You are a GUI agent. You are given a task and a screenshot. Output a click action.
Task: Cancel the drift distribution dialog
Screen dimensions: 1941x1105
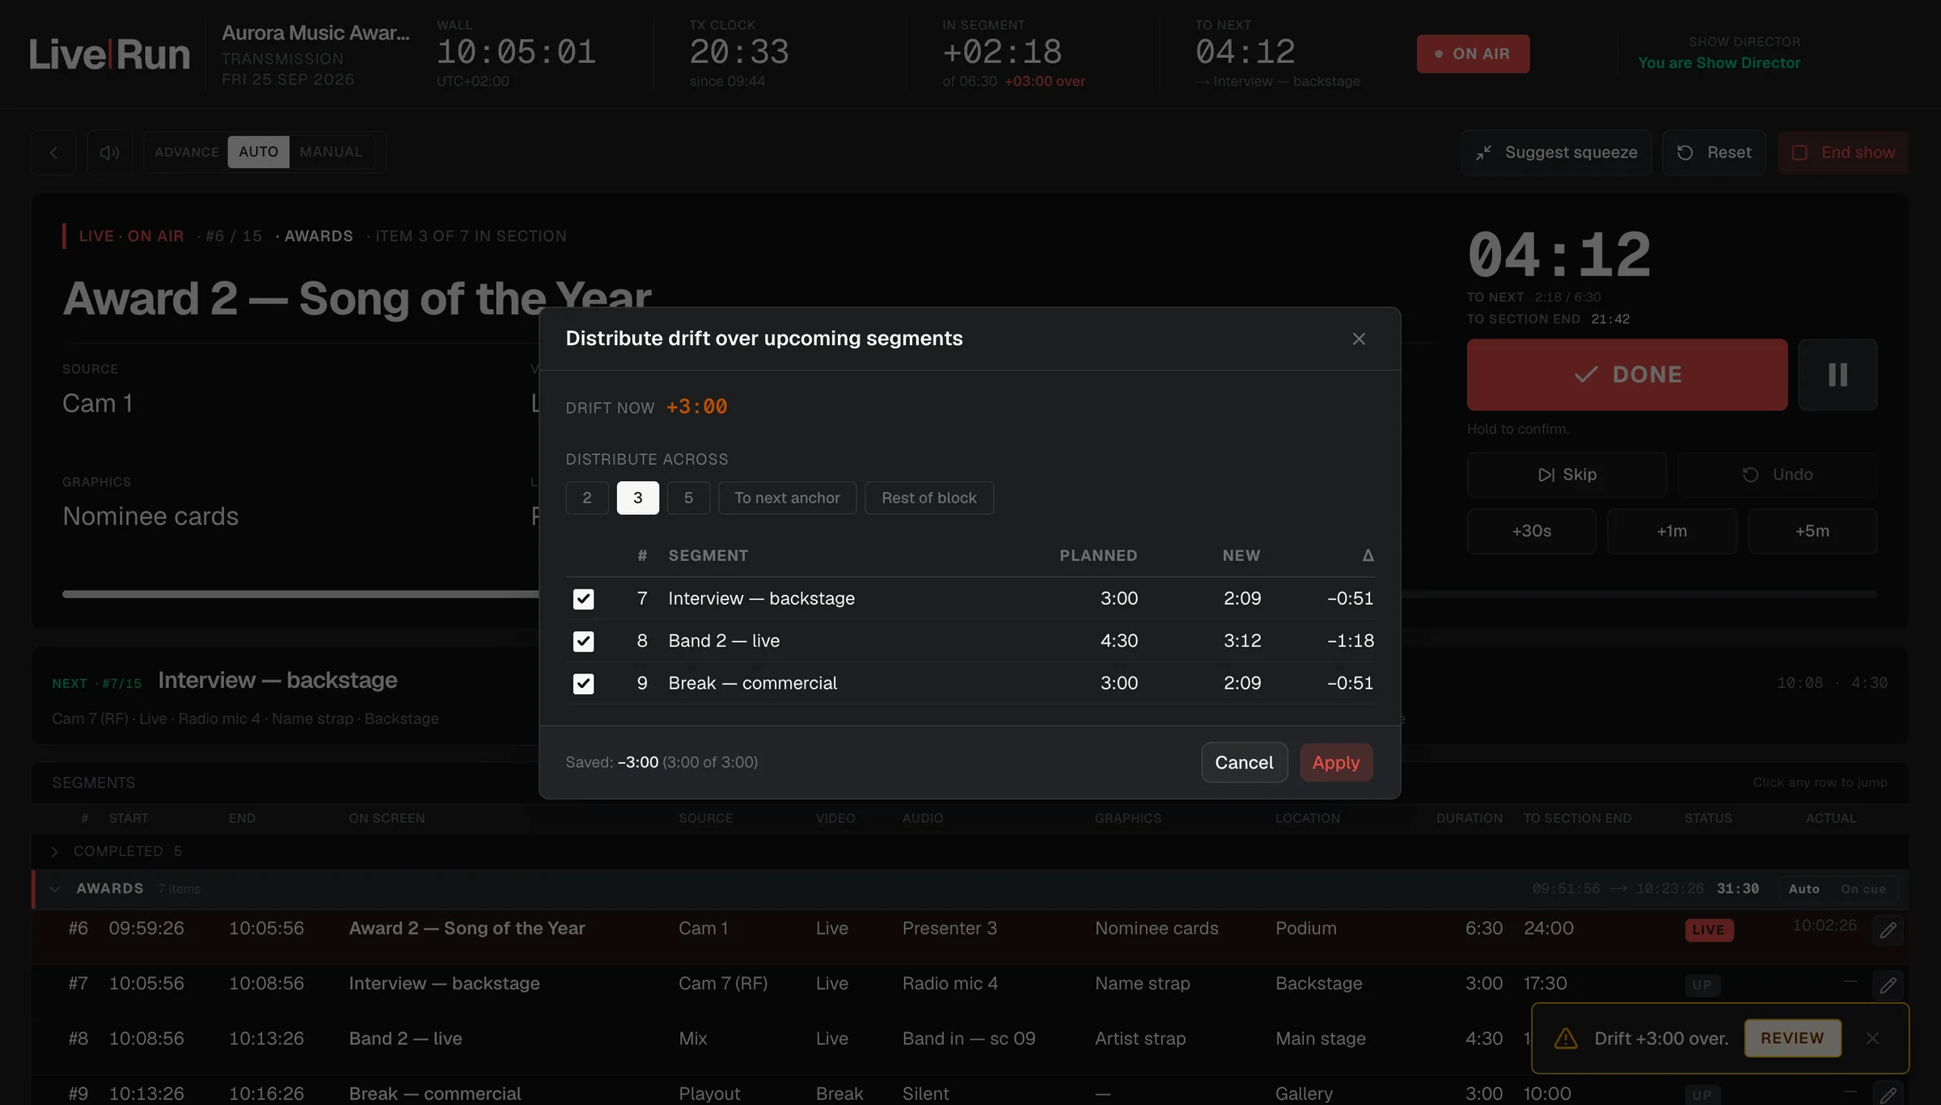(x=1244, y=762)
